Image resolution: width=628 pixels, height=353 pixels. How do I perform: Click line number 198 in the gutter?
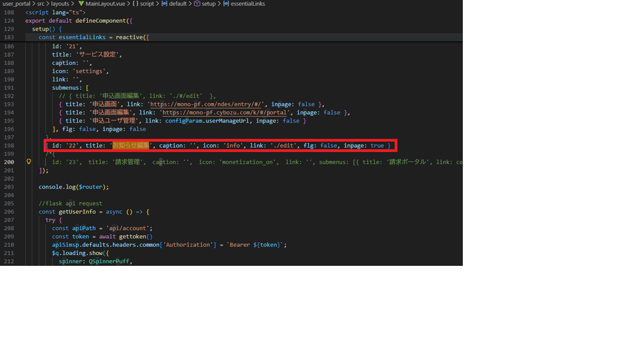click(9, 145)
